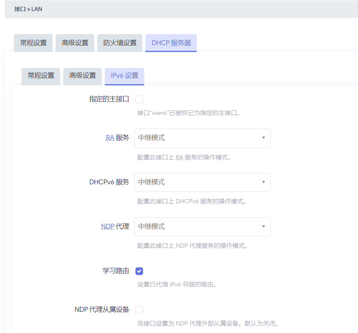This screenshot has height=333, width=358.
Task: Click the arrow icon in RA 服务 selector
Action: [263, 138]
